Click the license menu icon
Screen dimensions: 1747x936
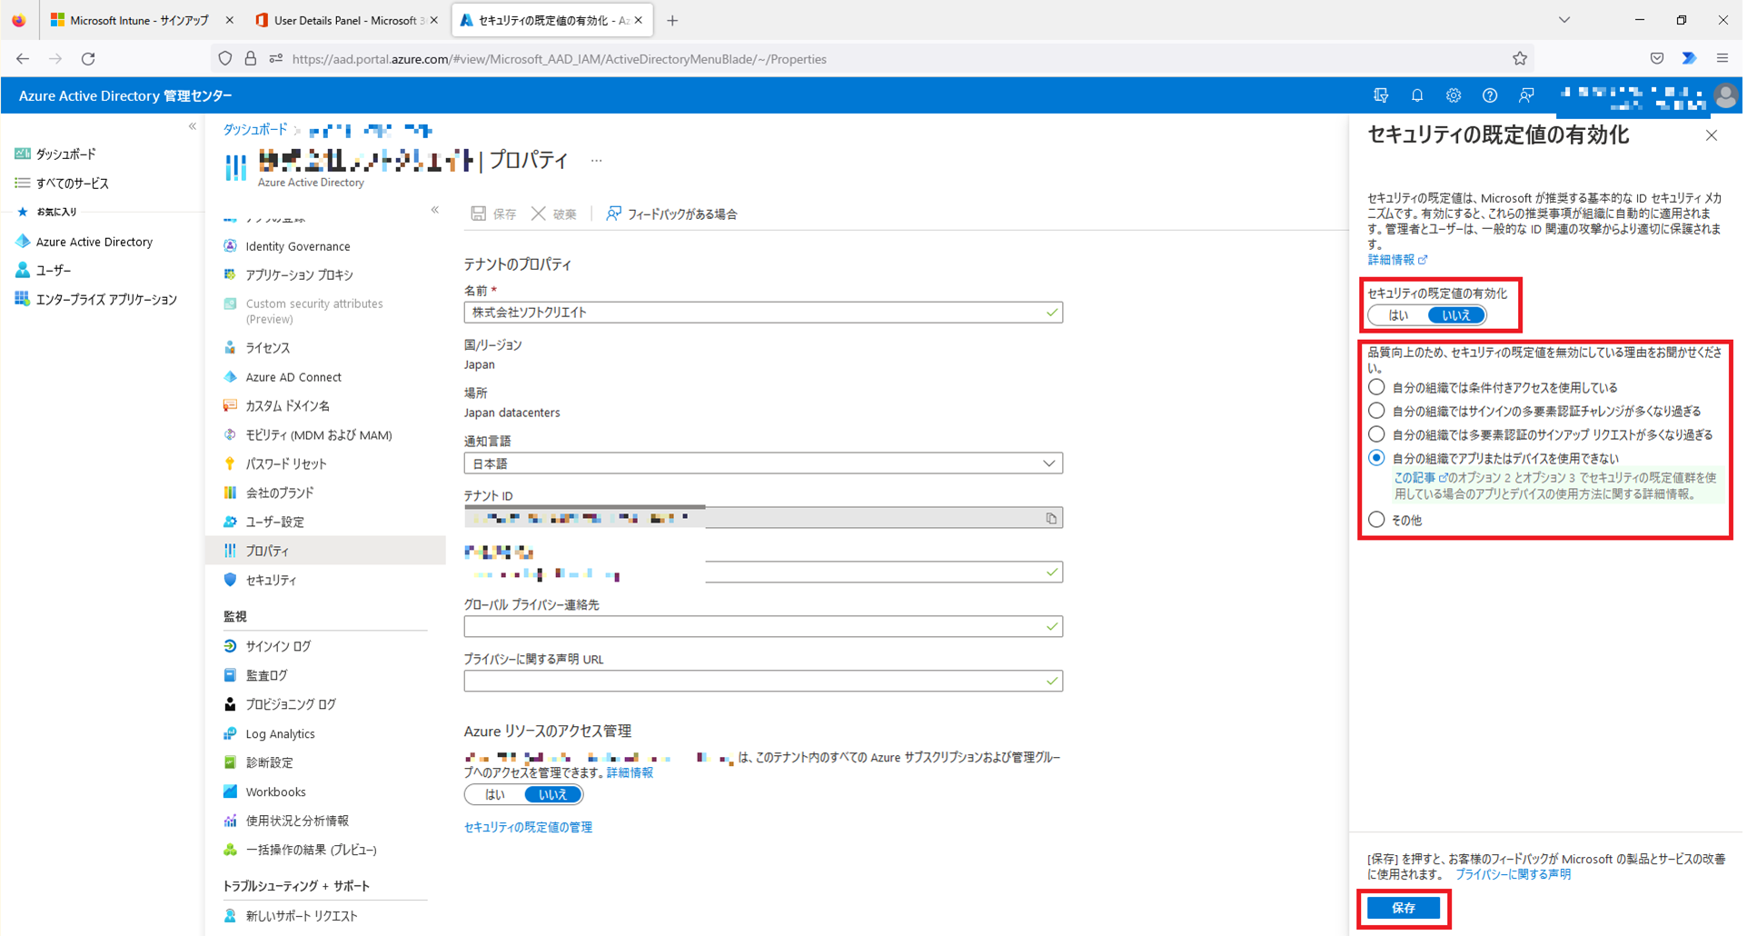230,348
